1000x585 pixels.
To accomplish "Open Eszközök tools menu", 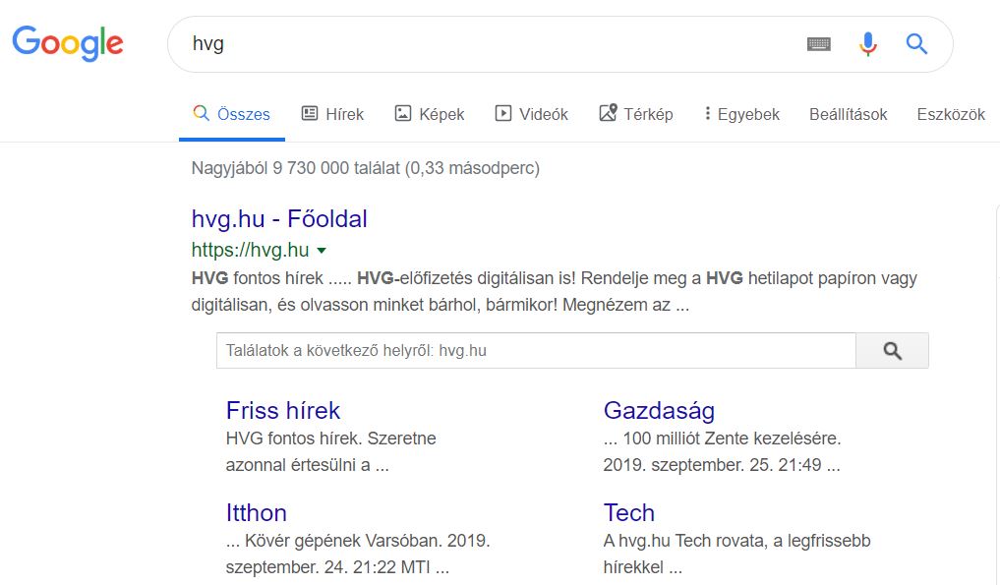I will tap(951, 114).
